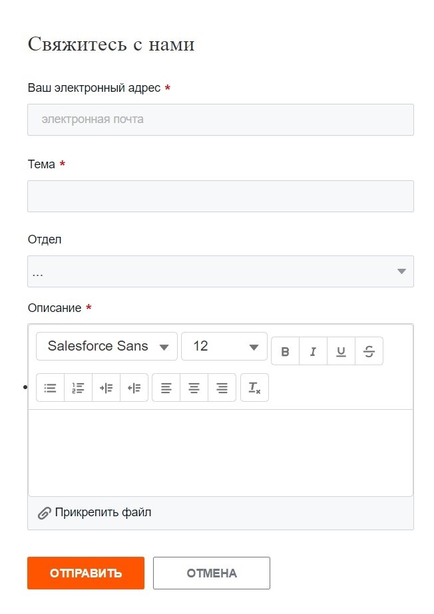Insert a numbered list
The width and height of the screenshot is (434, 614).
tap(78, 388)
